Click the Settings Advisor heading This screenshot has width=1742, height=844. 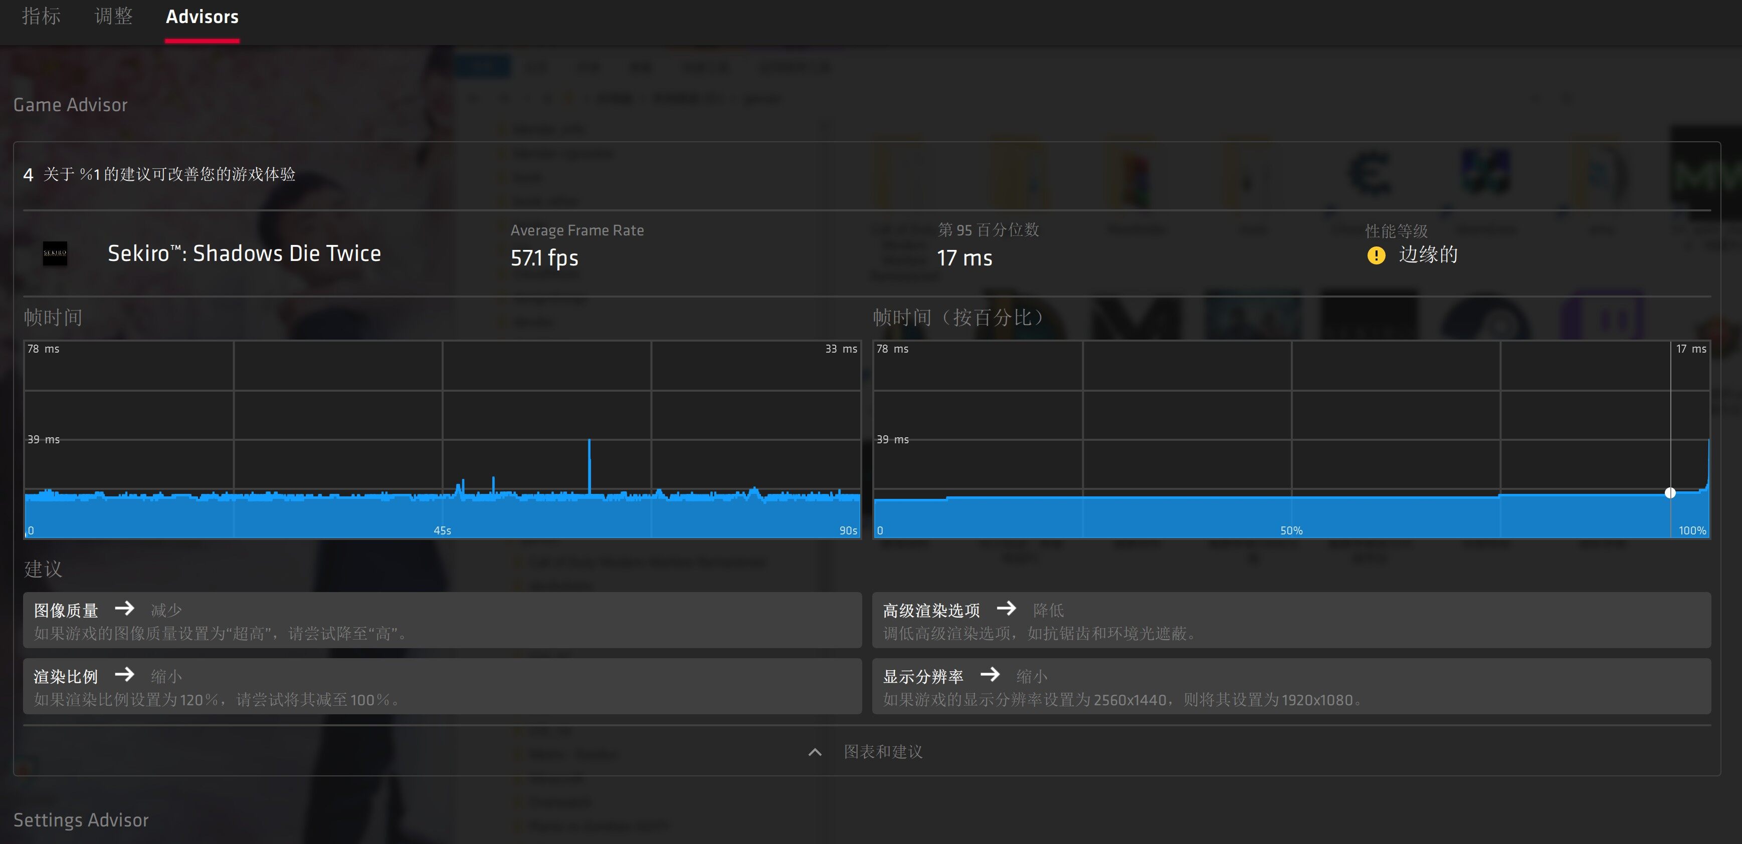point(81,819)
